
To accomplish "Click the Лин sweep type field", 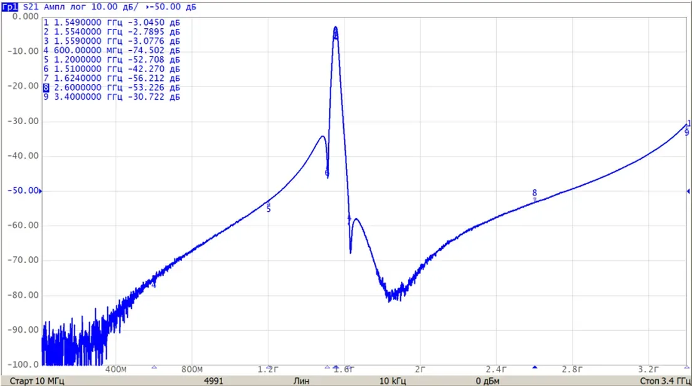I will coord(301,381).
